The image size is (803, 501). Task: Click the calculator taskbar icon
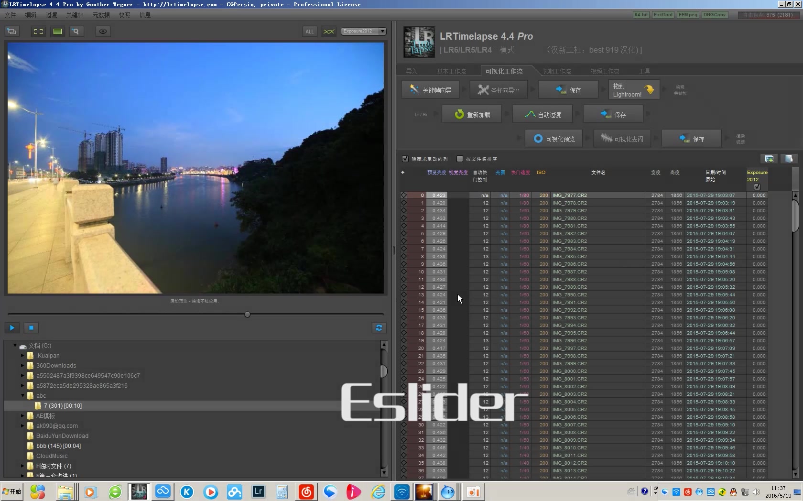coord(282,491)
